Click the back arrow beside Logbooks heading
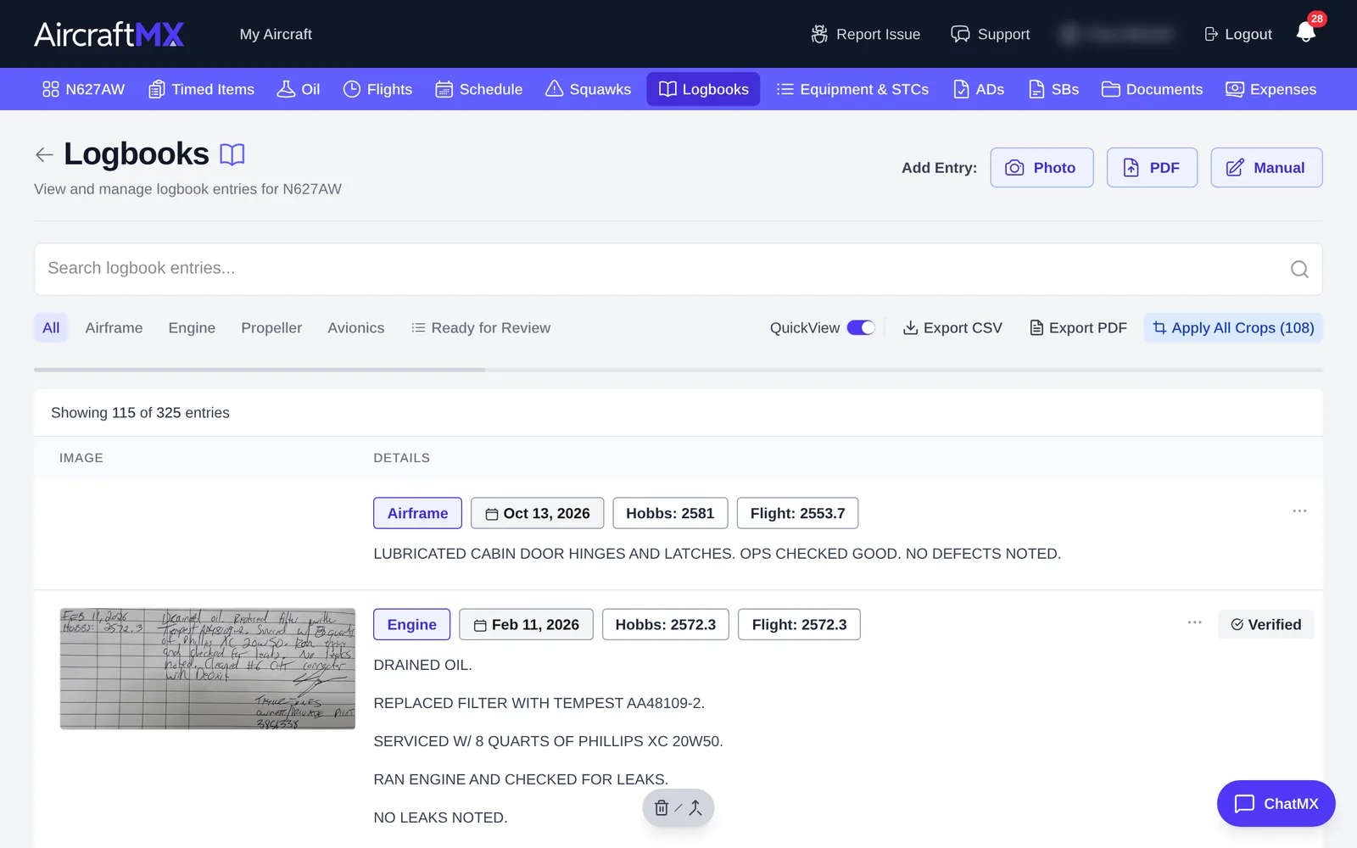Image resolution: width=1357 pixels, height=848 pixels. (44, 154)
